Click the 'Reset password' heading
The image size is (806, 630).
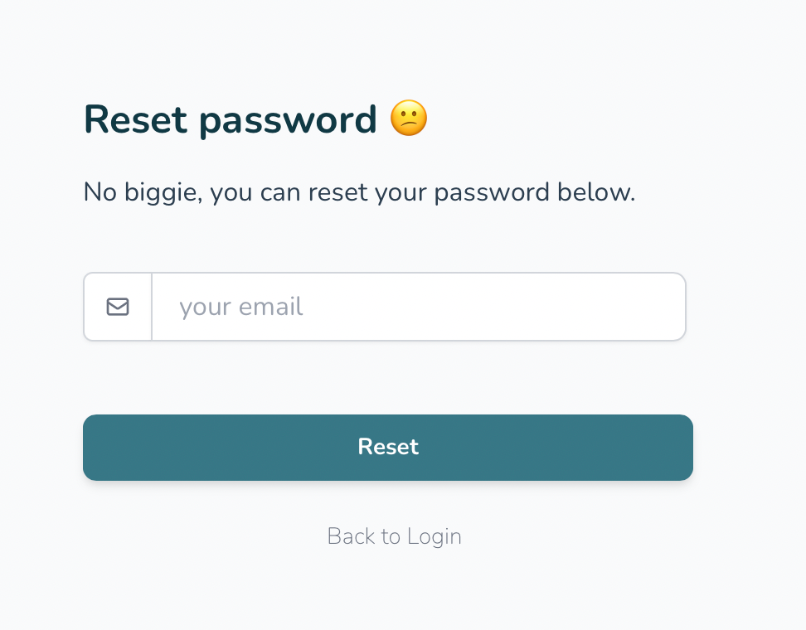[231, 119]
